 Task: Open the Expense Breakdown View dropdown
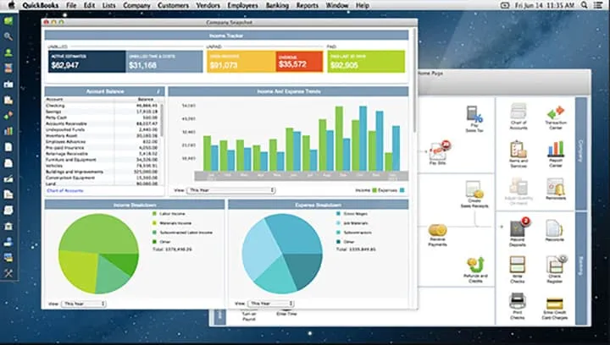coord(269,303)
